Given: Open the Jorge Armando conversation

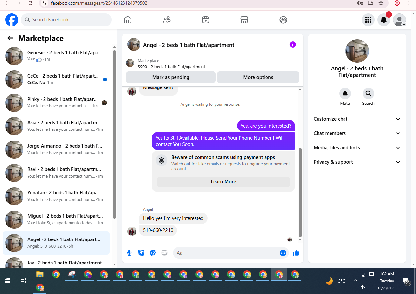Looking at the screenshot, I should (56, 150).
